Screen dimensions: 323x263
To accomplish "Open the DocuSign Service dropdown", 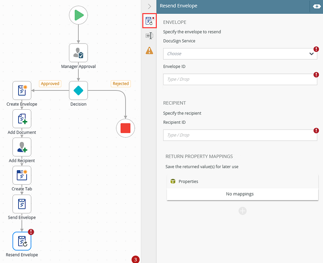I will coord(240,54).
